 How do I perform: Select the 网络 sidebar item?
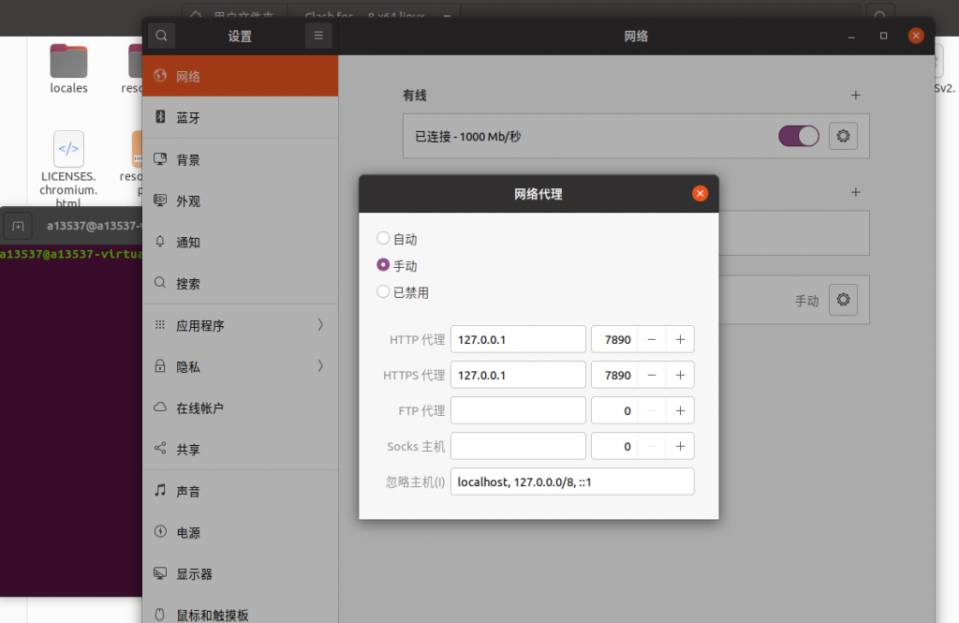[x=241, y=76]
